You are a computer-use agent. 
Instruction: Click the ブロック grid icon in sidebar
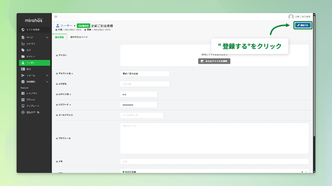point(23,100)
